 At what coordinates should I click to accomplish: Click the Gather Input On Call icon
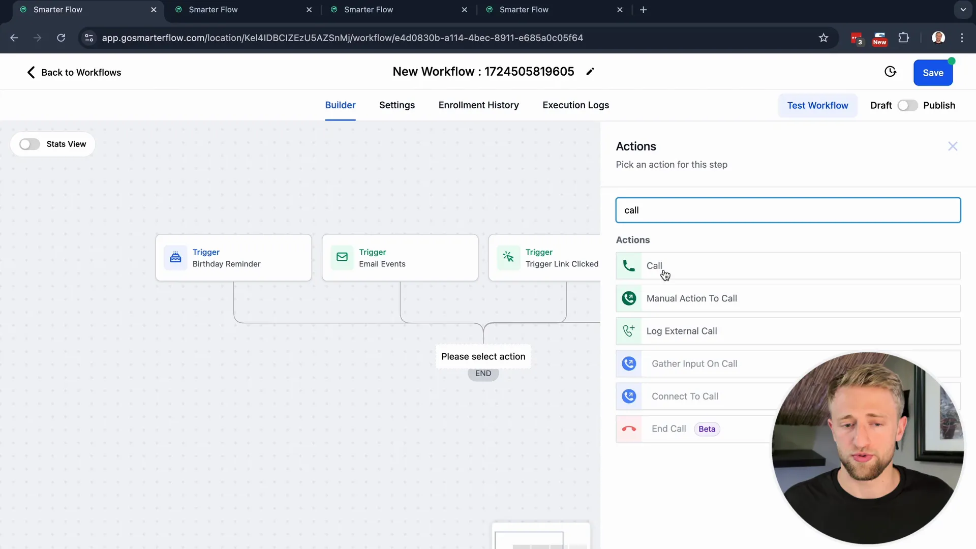(629, 363)
